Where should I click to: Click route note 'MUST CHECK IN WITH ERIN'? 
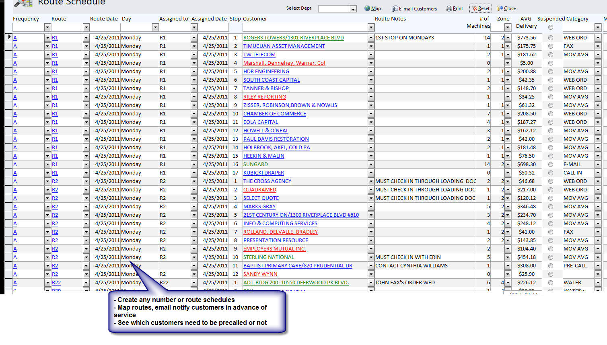[x=408, y=257]
